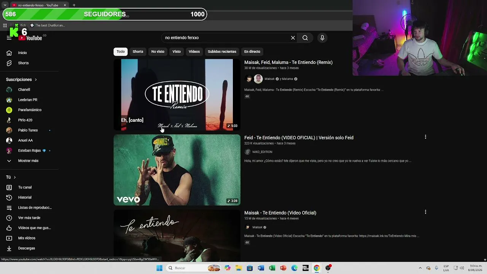487x274 pixels.
Task: Expand the Suscripciones section chevron
Action: click(36, 80)
